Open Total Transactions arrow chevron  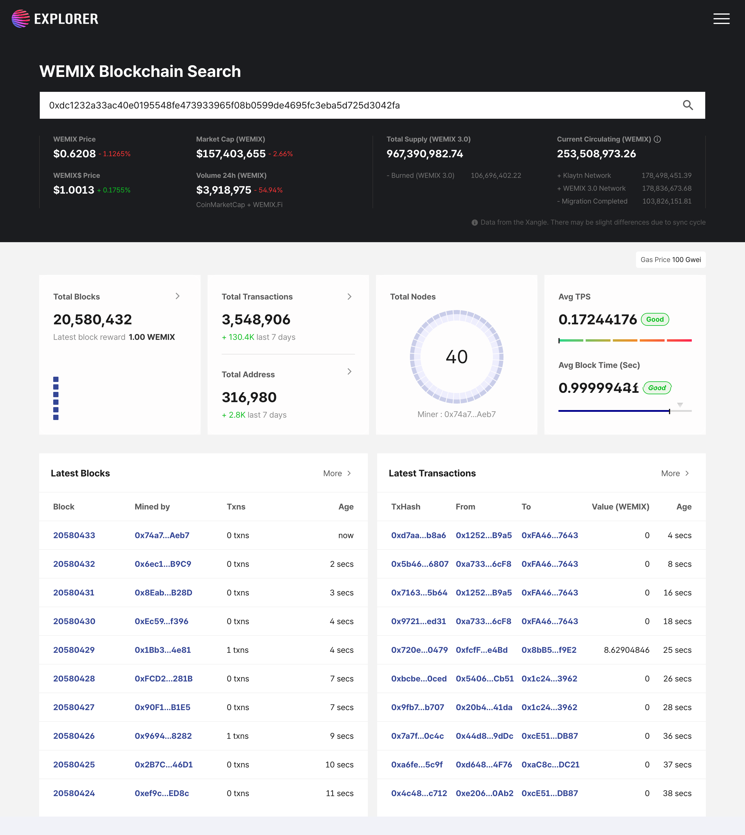349,297
